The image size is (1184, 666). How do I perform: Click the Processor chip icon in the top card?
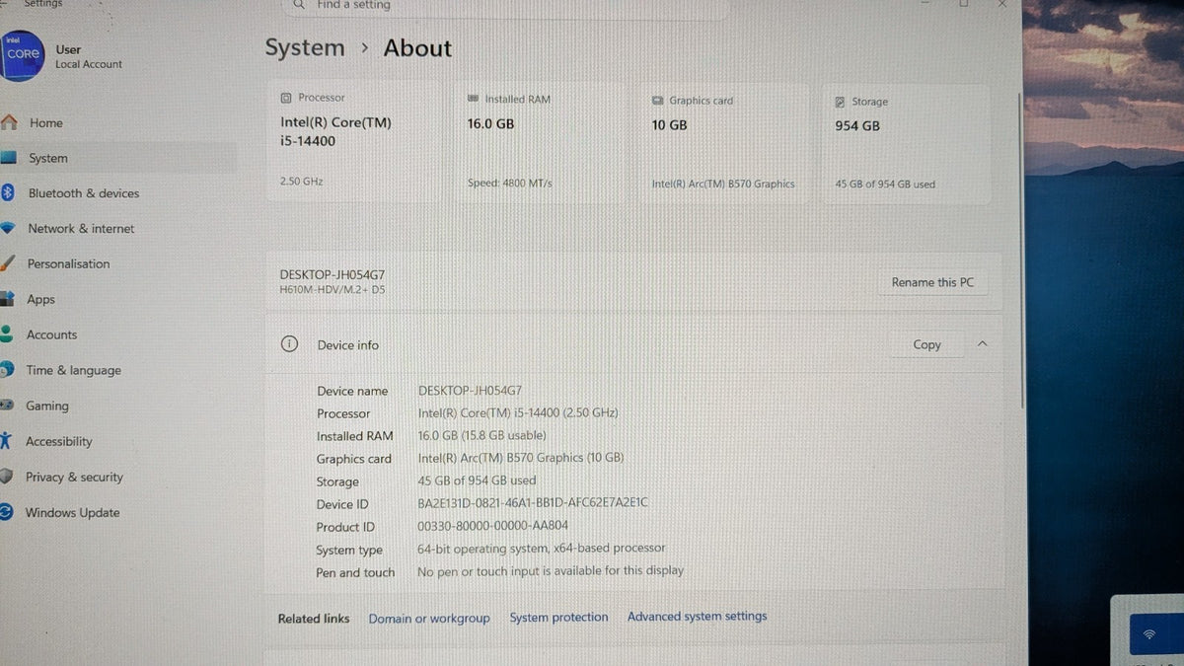(286, 98)
